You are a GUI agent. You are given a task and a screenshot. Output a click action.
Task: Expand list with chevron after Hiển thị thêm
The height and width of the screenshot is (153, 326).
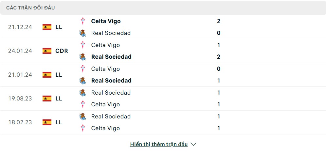click(x=193, y=144)
